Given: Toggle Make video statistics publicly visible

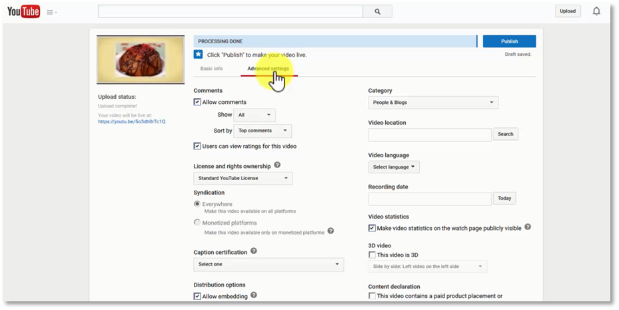Looking at the screenshot, I should [372, 228].
